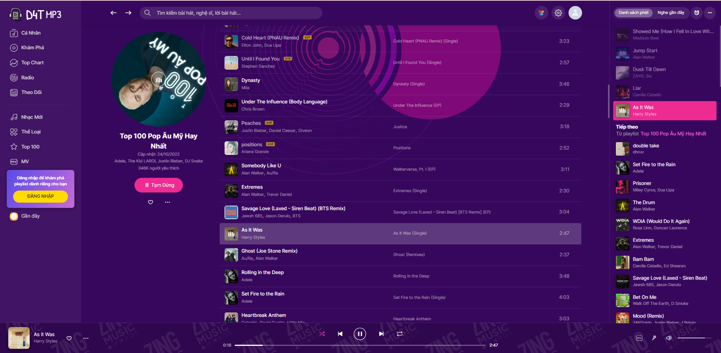
Task: Switch to Danh sách phát tab
Action: (634, 13)
